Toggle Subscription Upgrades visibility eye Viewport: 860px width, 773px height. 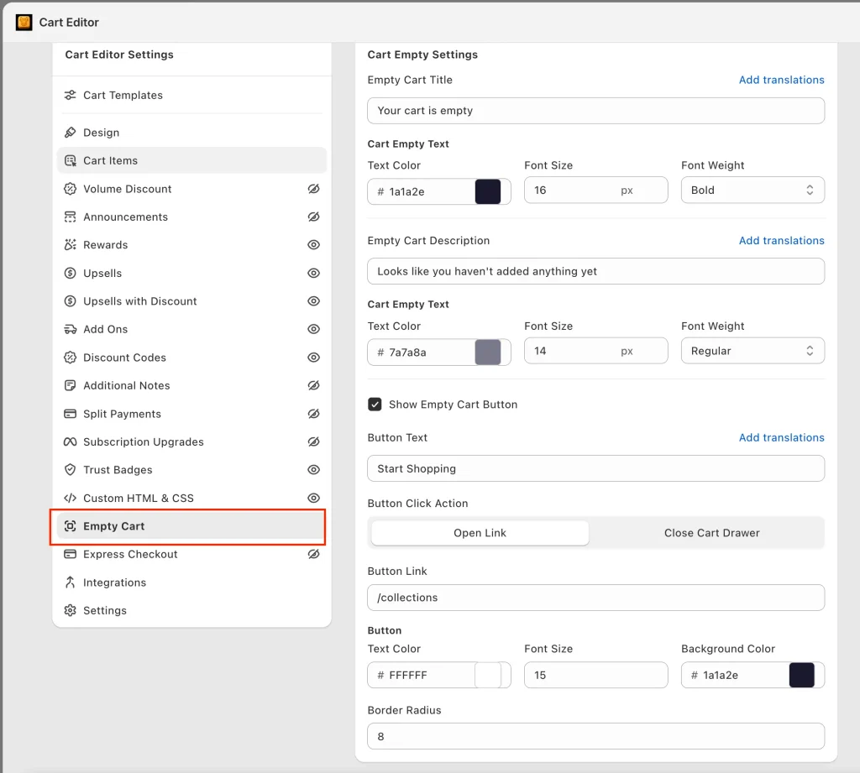[314, 441]
